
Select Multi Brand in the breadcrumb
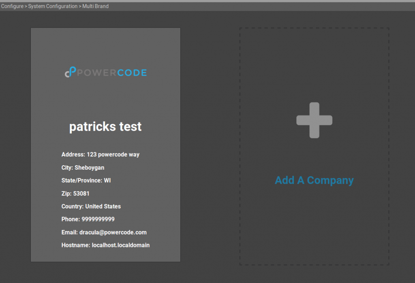95,6
